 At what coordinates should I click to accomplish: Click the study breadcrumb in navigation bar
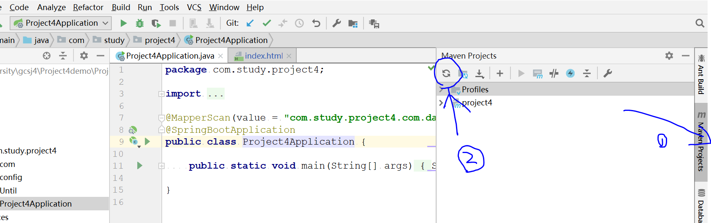(114, 40)
